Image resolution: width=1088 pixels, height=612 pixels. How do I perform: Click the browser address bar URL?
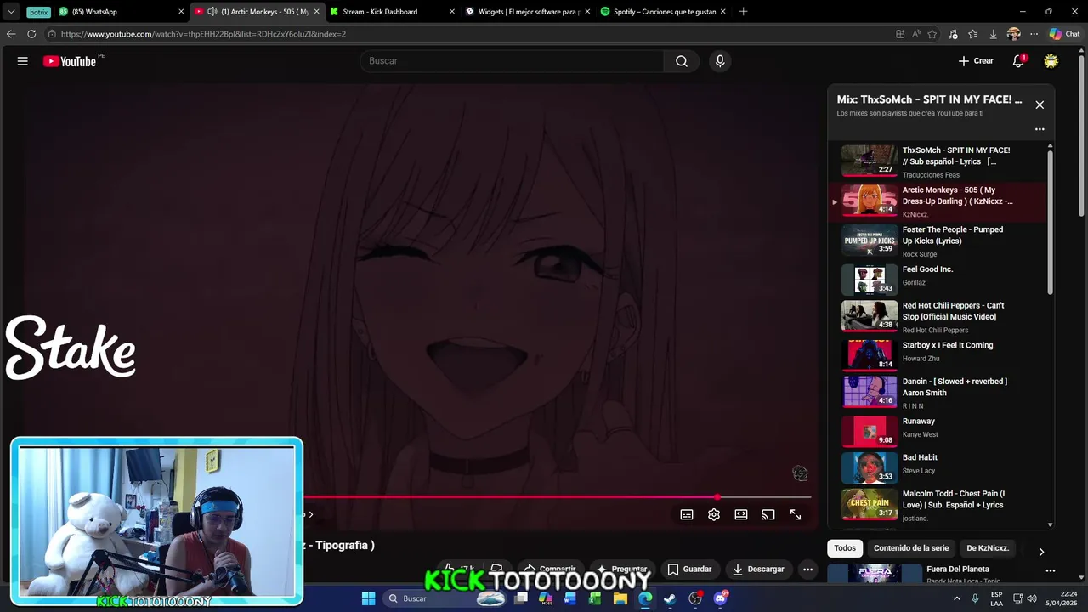coord(203,34)
